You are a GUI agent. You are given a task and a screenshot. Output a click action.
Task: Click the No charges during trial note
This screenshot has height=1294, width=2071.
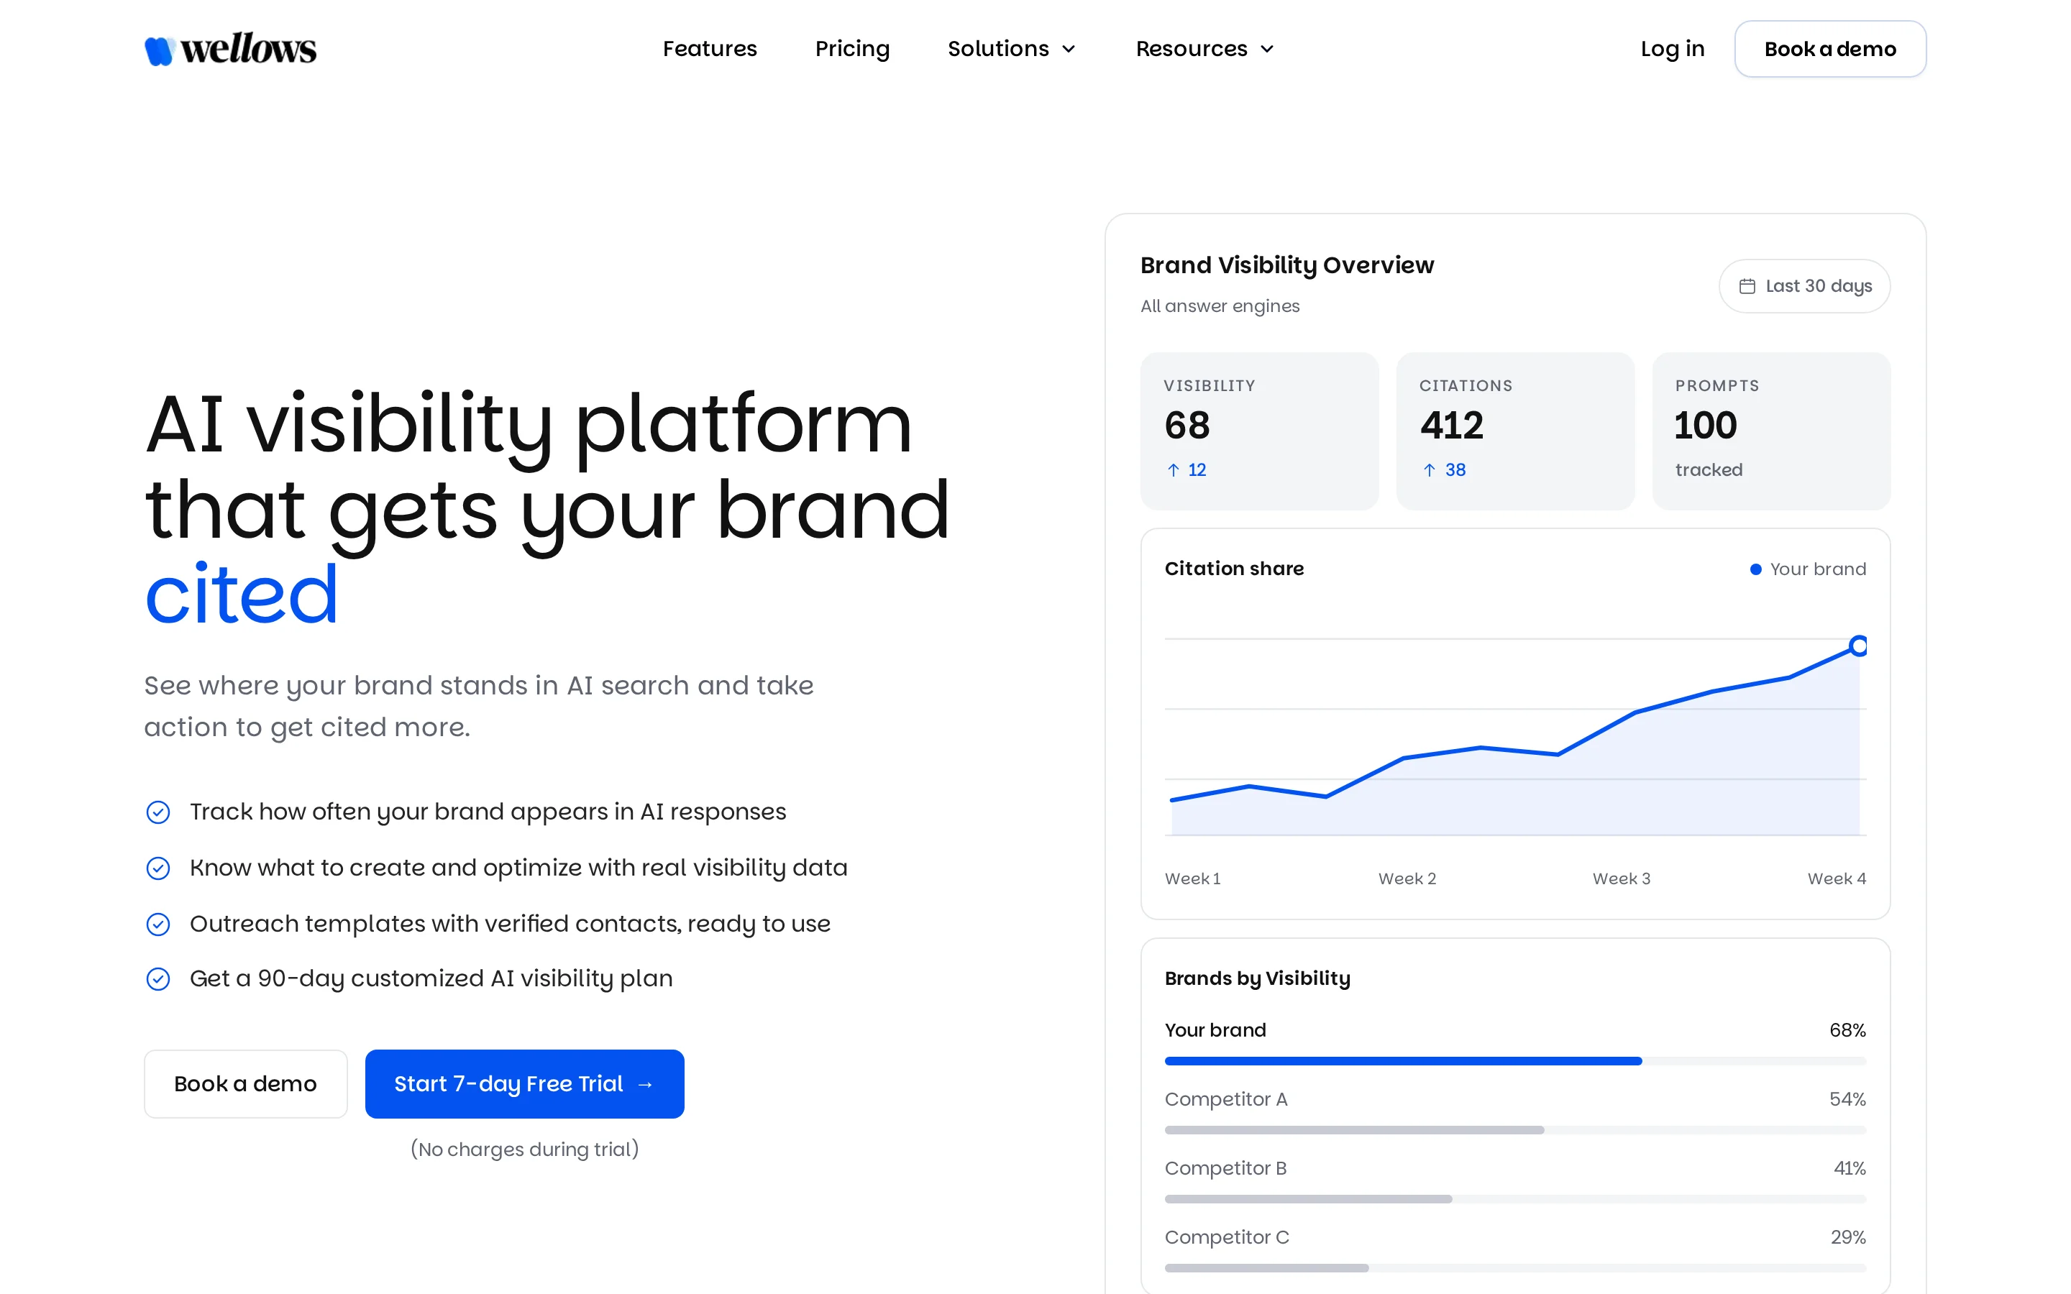pyautogui.click(x=525, y=1150)
